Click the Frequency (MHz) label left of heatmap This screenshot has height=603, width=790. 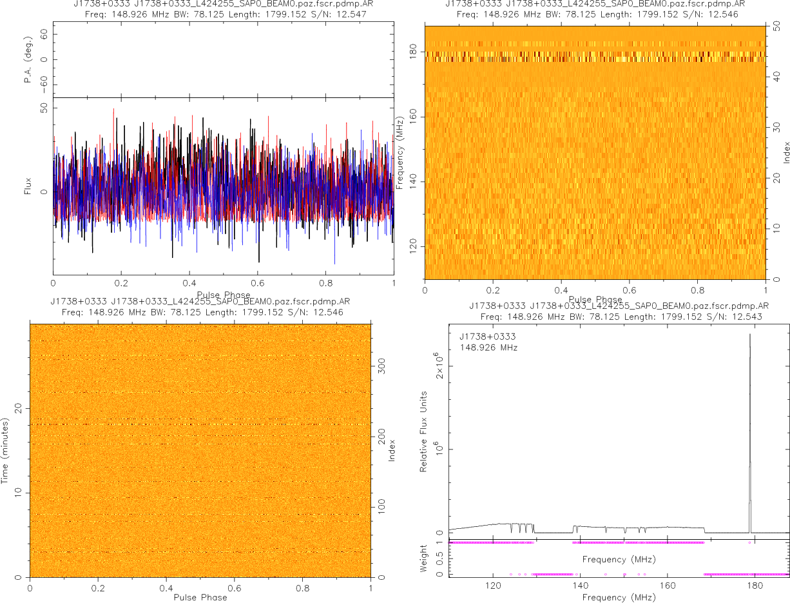pos(400,152)
